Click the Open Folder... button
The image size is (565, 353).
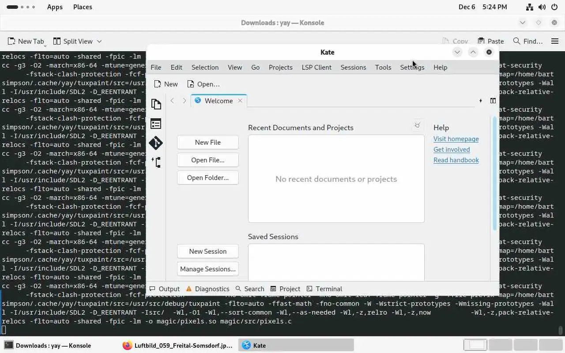tap(208, 177)
